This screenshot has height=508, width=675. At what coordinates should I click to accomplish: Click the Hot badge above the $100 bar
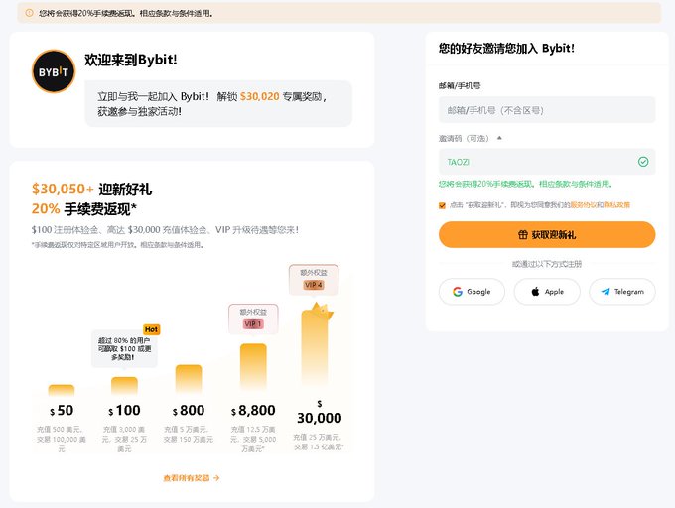coord(151,329)
